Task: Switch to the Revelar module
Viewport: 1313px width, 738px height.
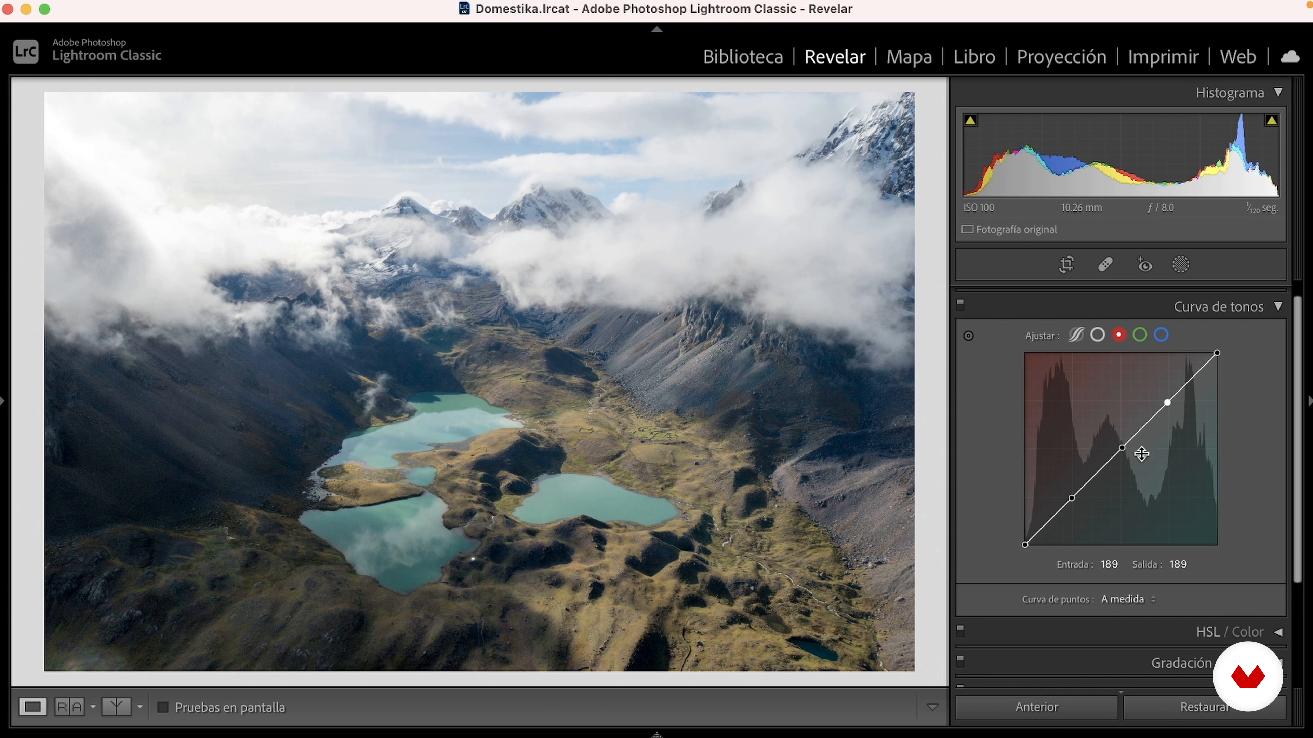Action: 835,56
